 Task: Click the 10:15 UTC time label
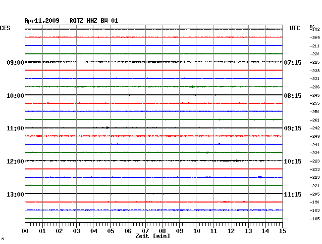tap(293, 162)
